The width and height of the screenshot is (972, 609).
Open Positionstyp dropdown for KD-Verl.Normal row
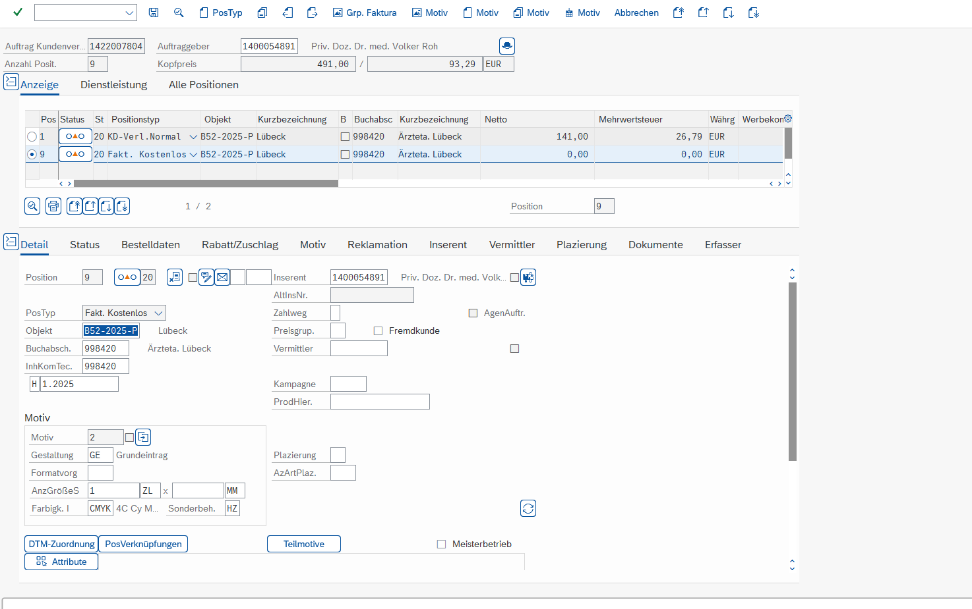(x=193, y=137)
